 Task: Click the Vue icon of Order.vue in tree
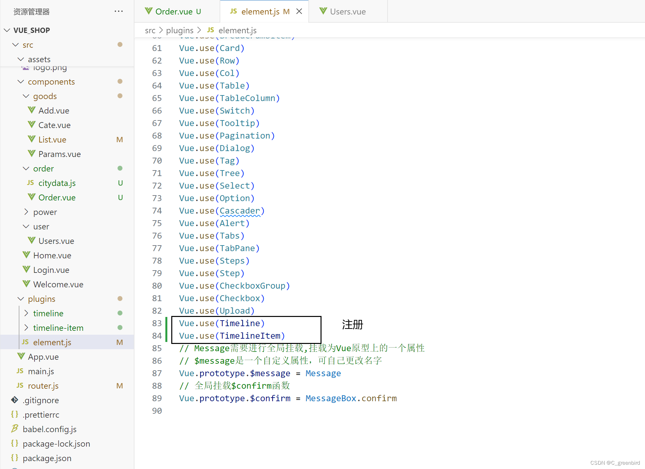point(32,197)
